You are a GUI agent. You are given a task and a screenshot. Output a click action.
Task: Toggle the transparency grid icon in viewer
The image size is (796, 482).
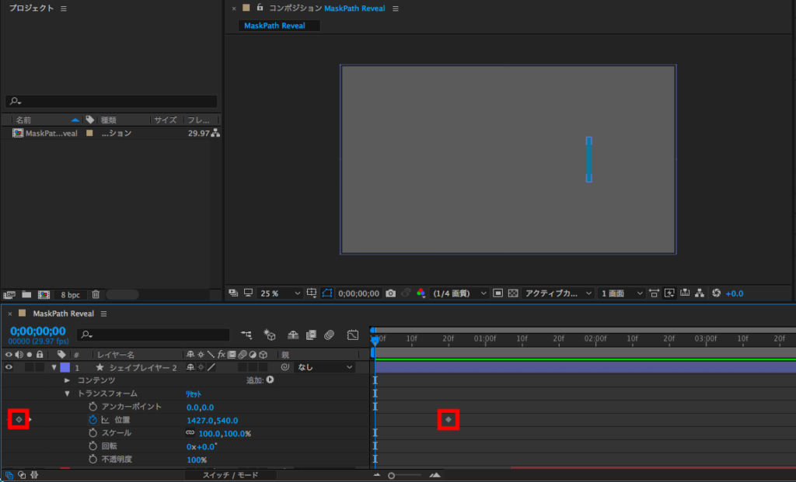(513, 293)
